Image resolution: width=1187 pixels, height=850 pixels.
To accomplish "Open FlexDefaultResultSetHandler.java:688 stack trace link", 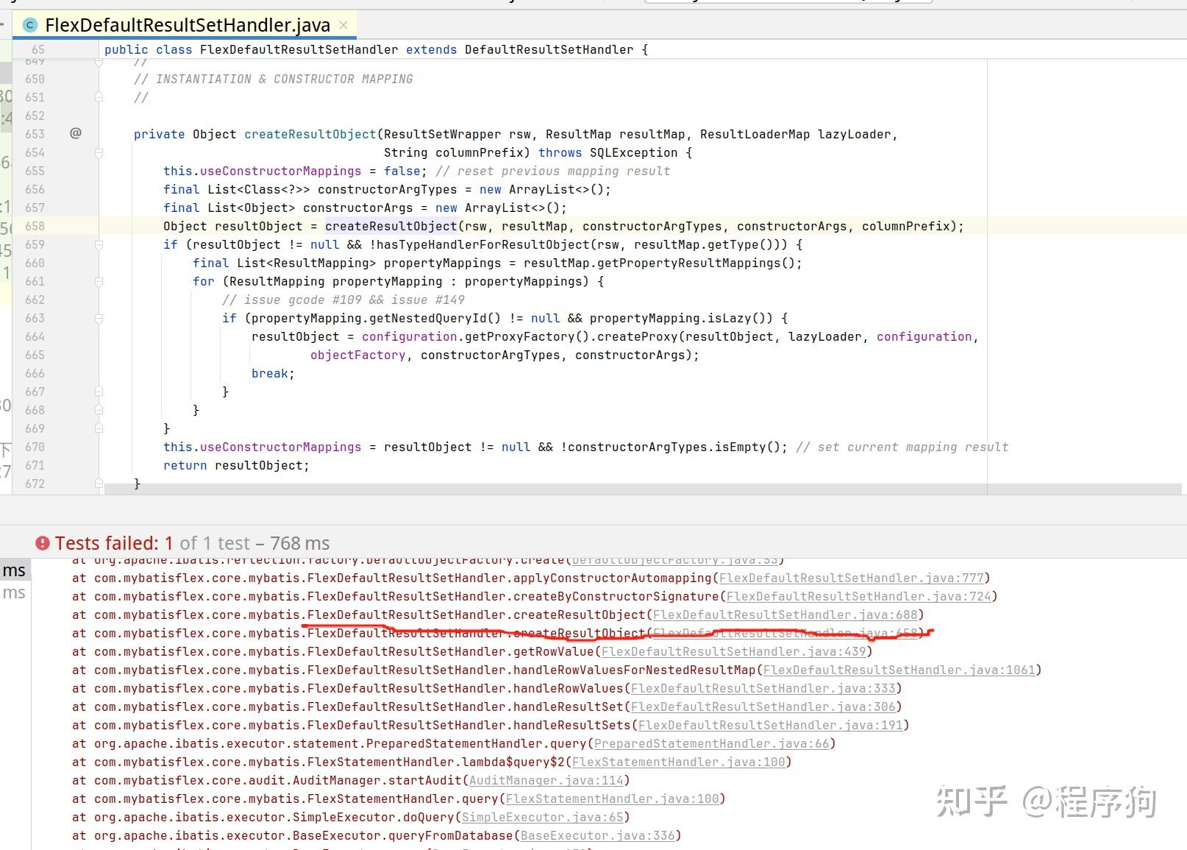I will 785,615.
